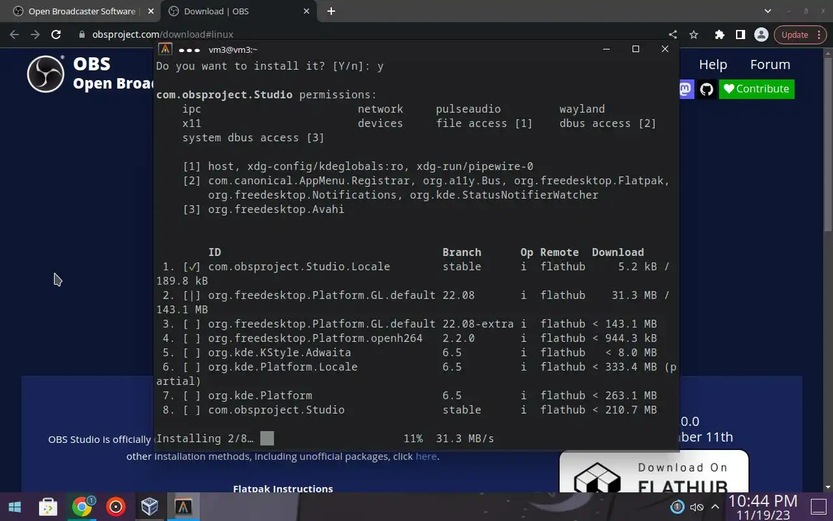
Task: Open Chrome tab search dropdown arrow
Action: (767, 11)
